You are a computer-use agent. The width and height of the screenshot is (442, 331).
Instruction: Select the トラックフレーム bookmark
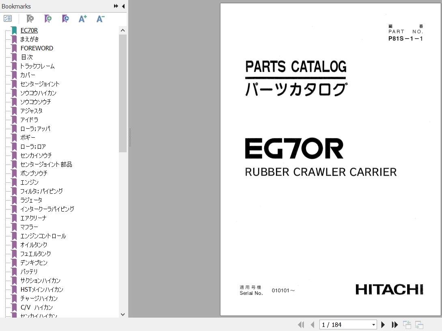pyautogui.click(x=37, y=66)
